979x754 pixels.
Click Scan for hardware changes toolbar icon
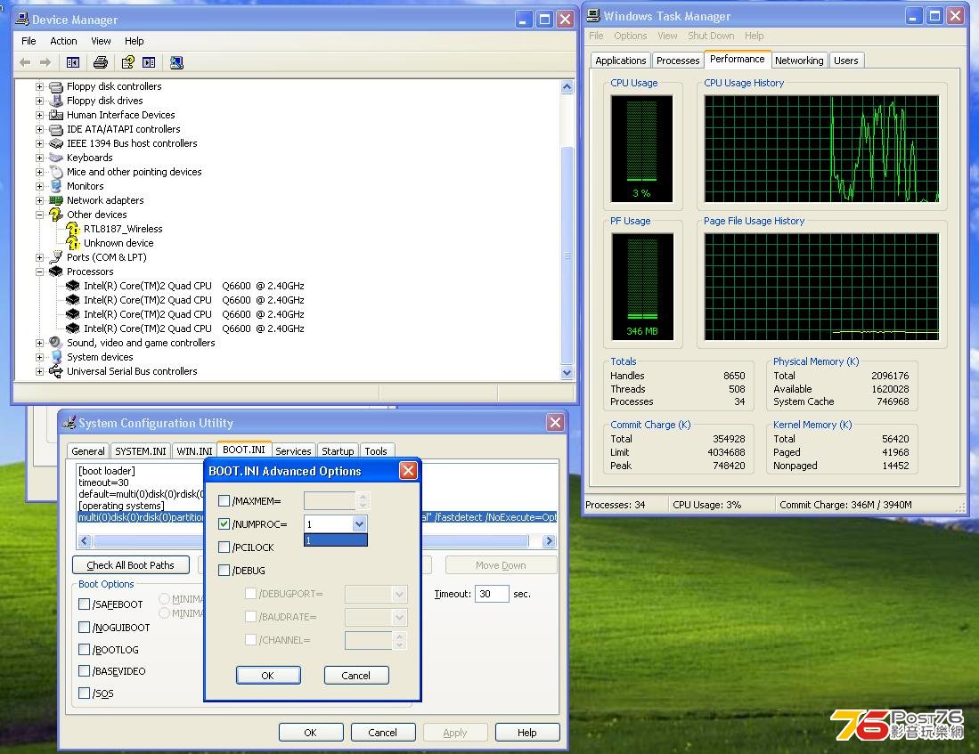[176, 62]
